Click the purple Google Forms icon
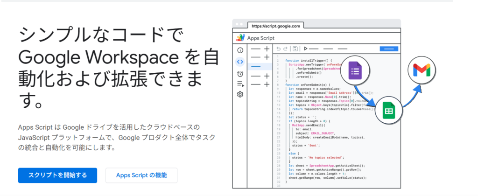This screenshot has width=478, height=196. coord(355,72)
